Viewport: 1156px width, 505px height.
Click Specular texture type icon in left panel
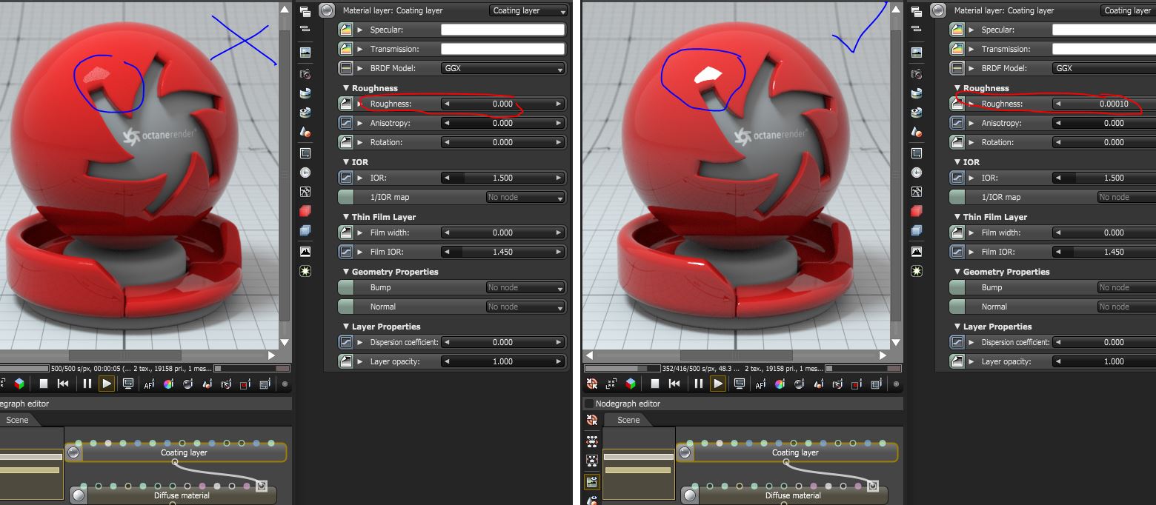(345, 30)
